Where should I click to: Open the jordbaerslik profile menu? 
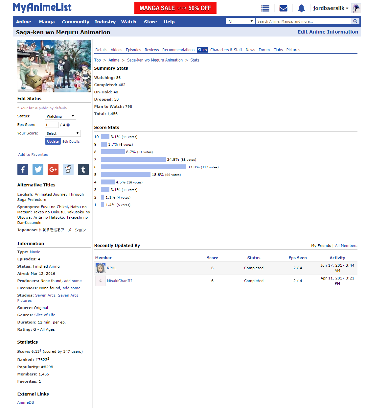click(x=331, y=8)
